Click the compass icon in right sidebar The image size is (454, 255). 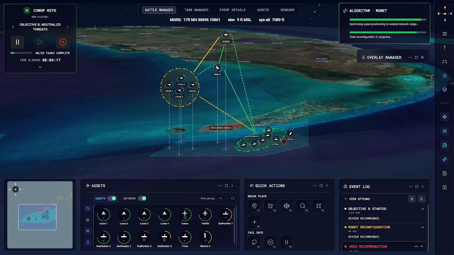click(444, 76)
